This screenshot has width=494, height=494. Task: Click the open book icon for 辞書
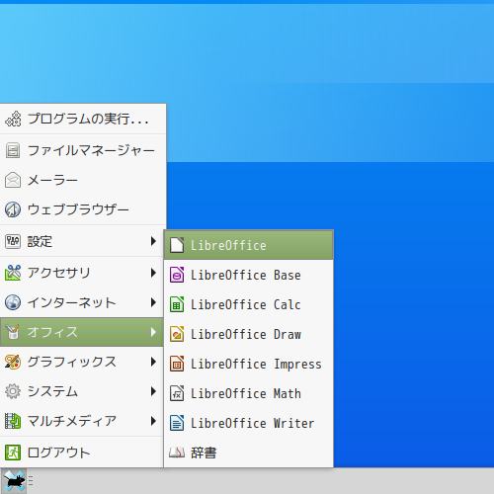(x=177, y=453)
